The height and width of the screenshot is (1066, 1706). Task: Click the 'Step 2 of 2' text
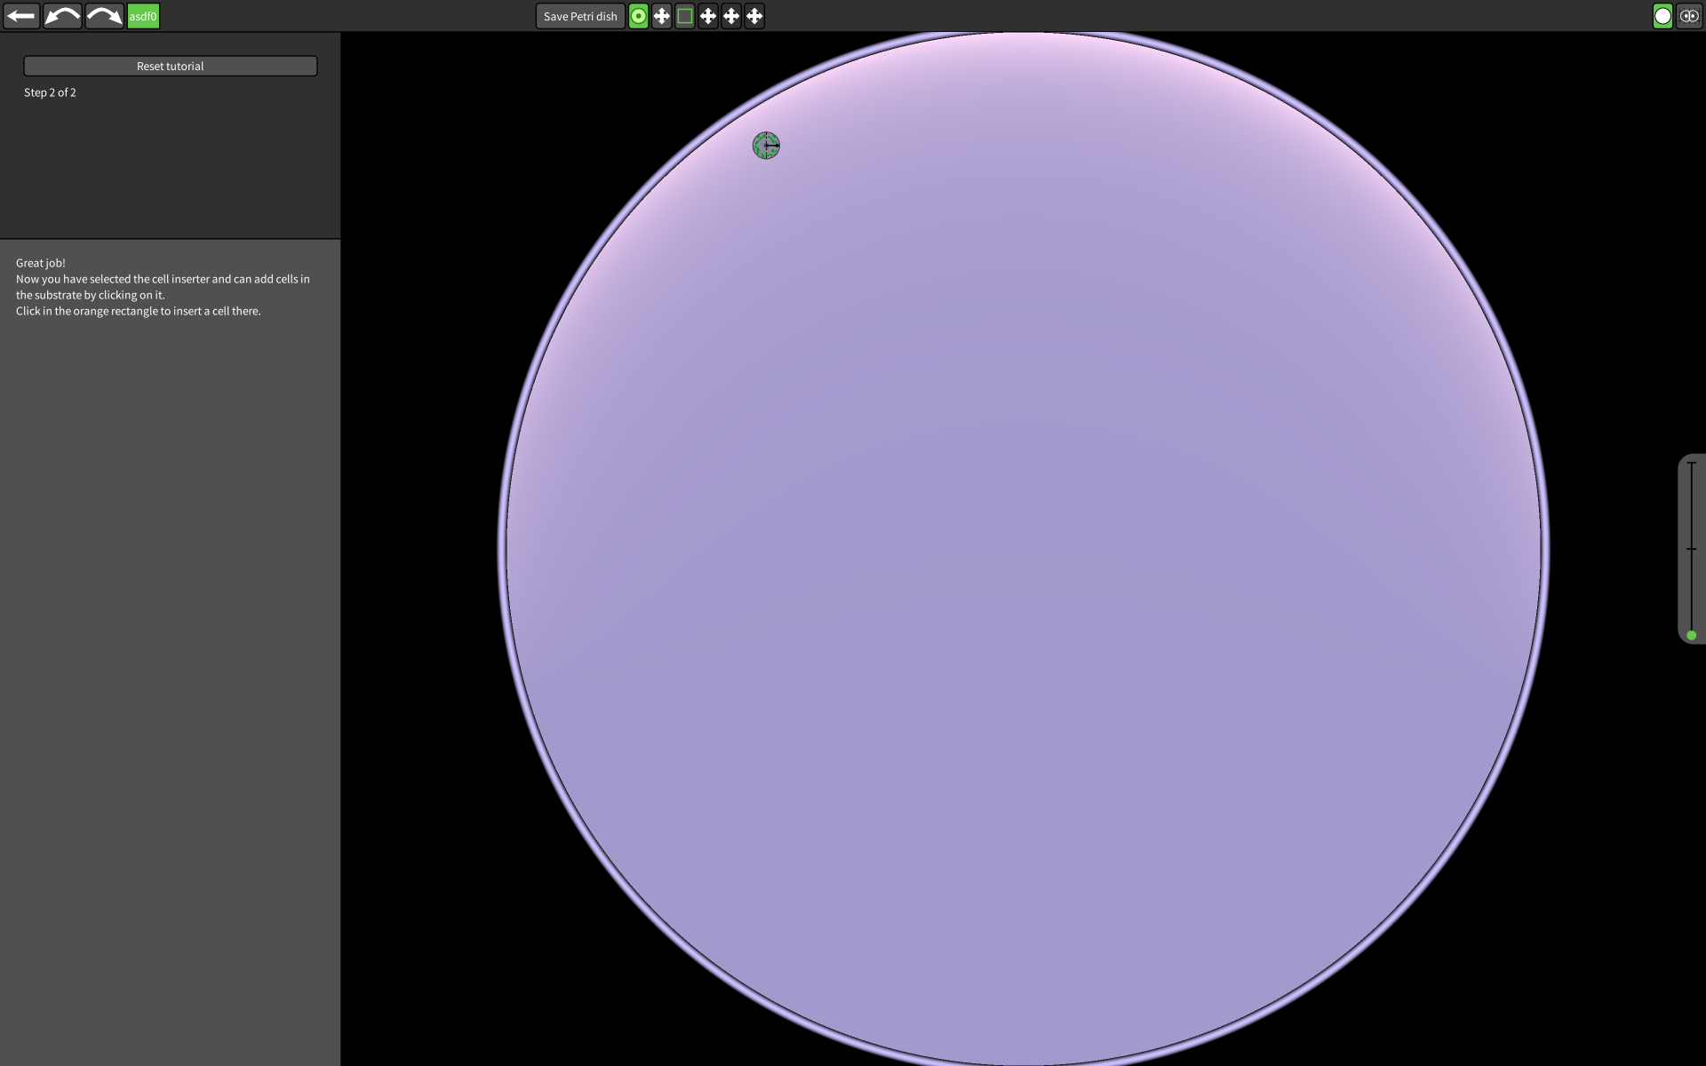click(x=50, y=92)
